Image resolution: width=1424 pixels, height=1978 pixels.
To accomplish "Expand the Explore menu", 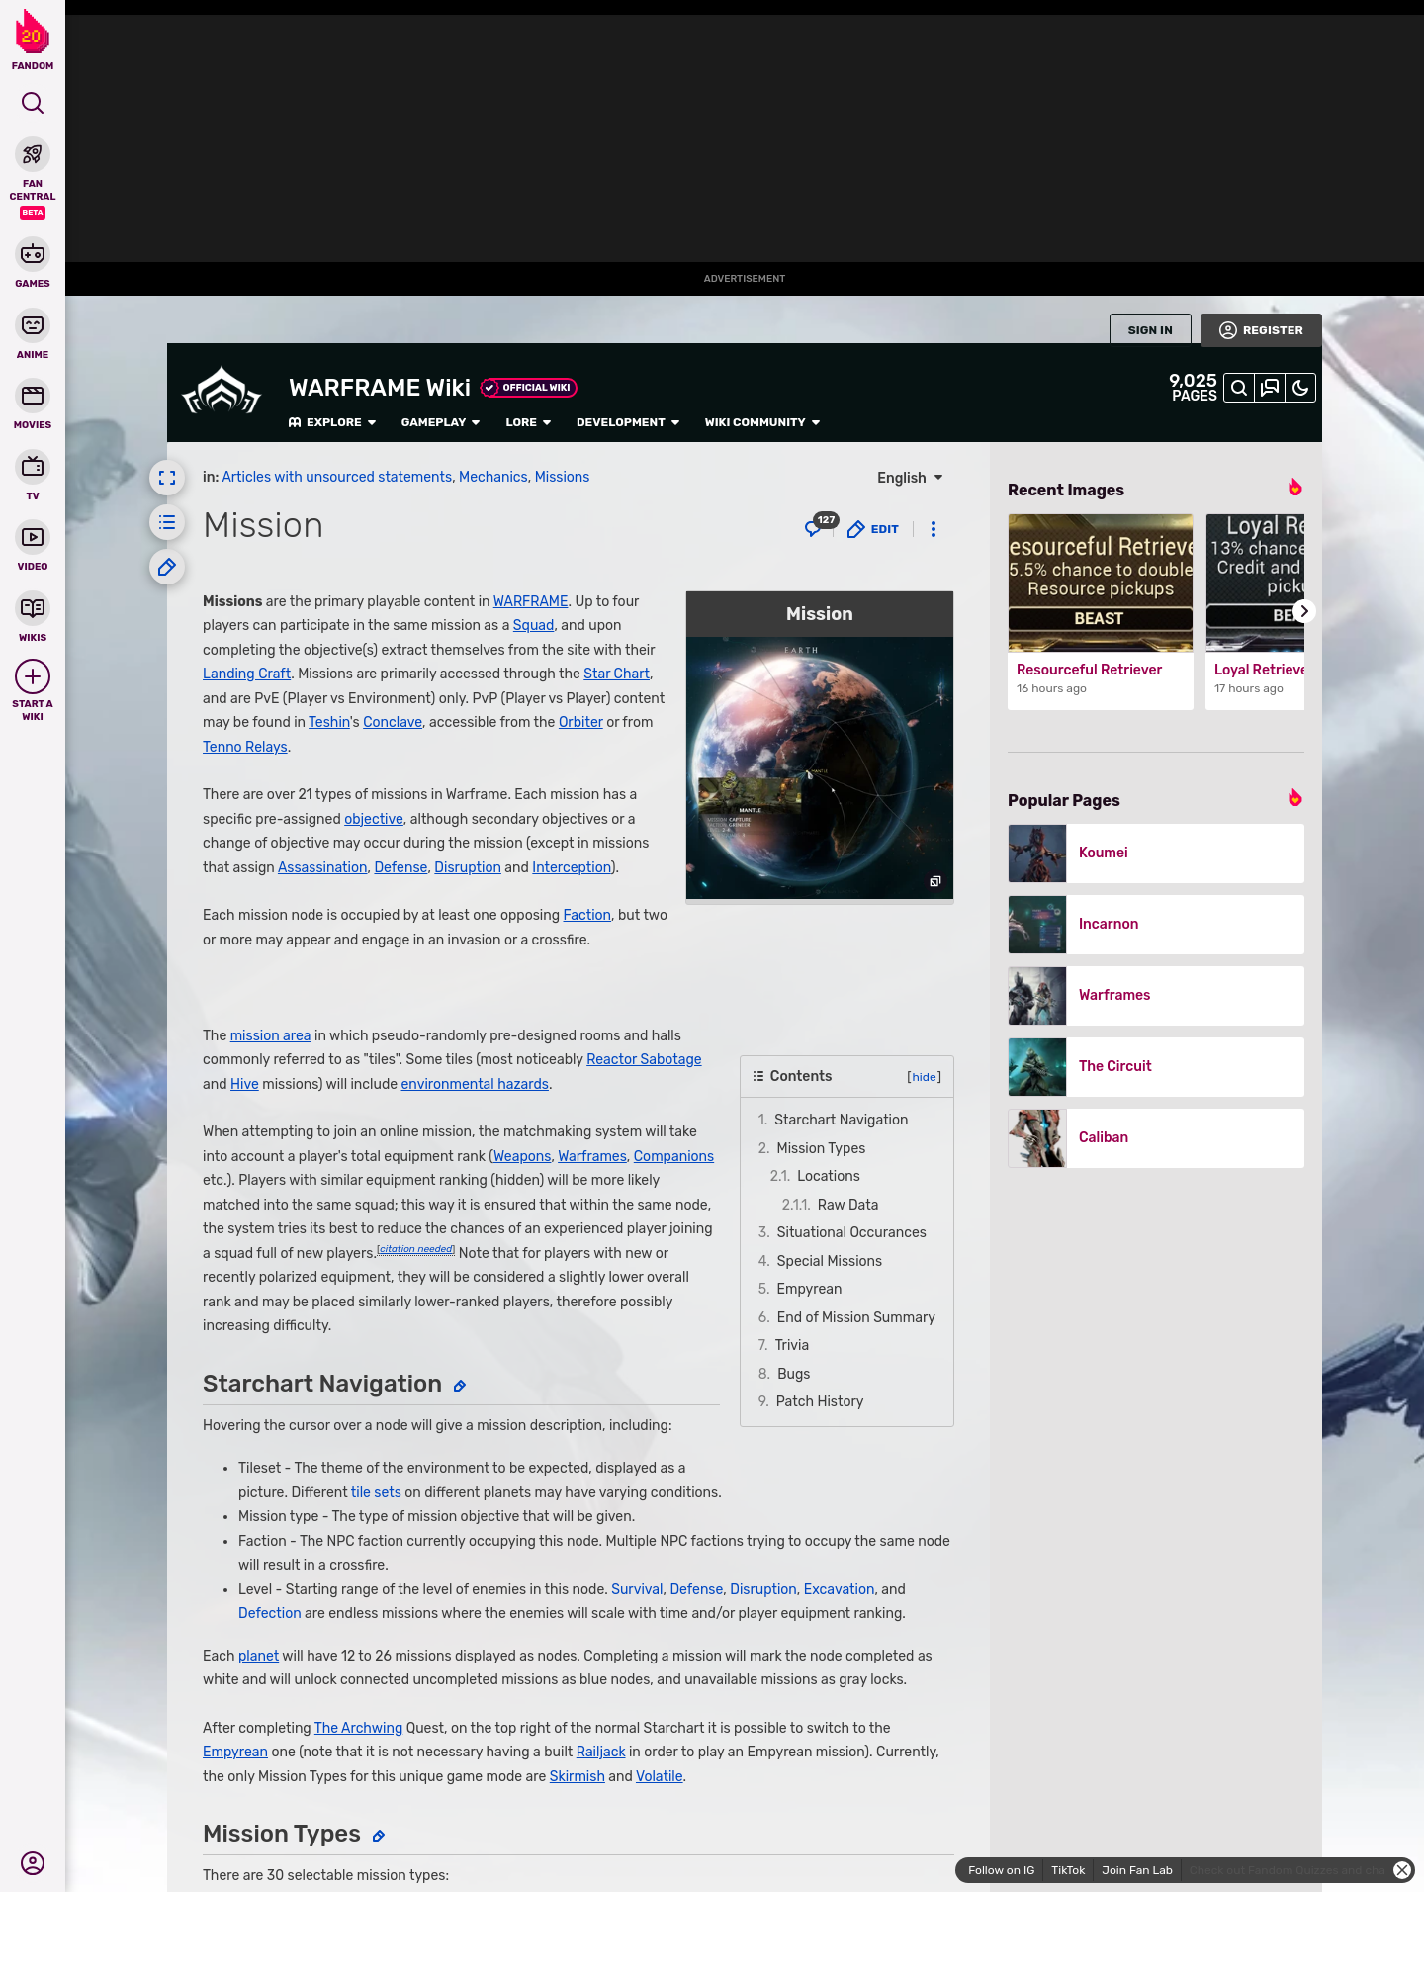I will point(332,422).
